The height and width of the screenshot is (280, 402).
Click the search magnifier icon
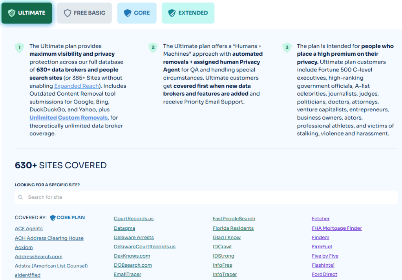tap(20, 197)
